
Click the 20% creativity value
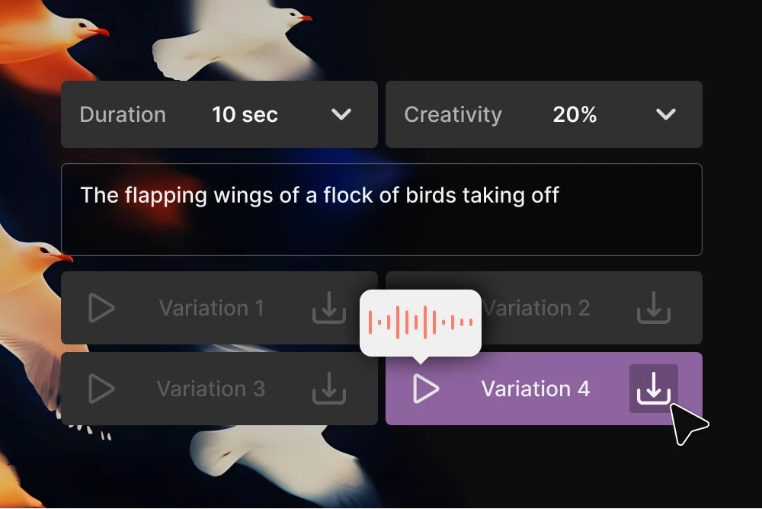[x=573, y=114]
